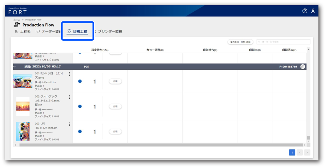Open the 優先度順 納期 昇順 sort dropdown
The height and width of the screenshot is (168, 326).
coord(240,42)
